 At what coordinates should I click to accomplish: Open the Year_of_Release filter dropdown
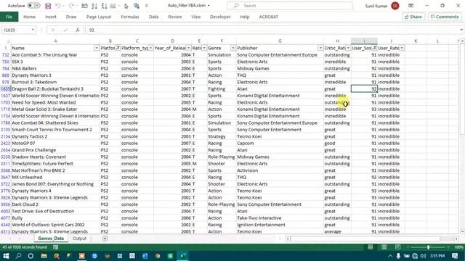[188, 48]
